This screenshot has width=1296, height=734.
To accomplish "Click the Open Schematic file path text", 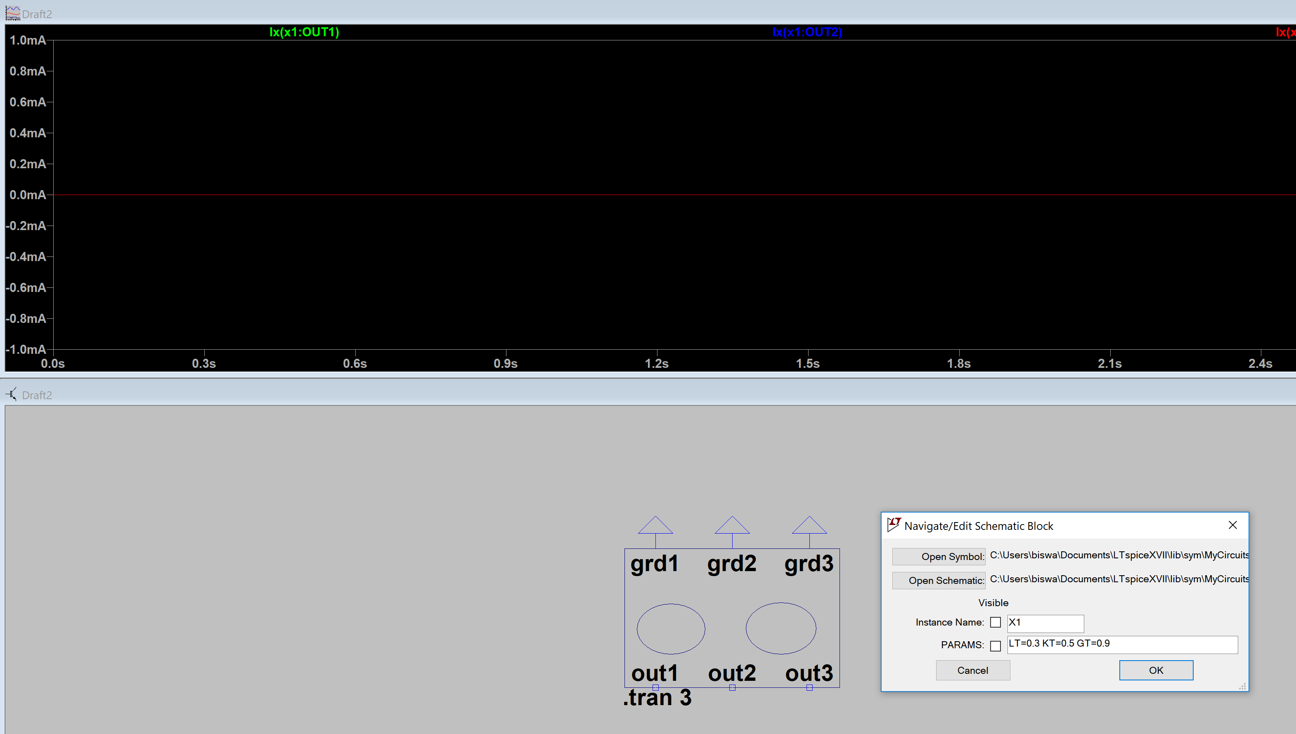I will point(1119,579).
